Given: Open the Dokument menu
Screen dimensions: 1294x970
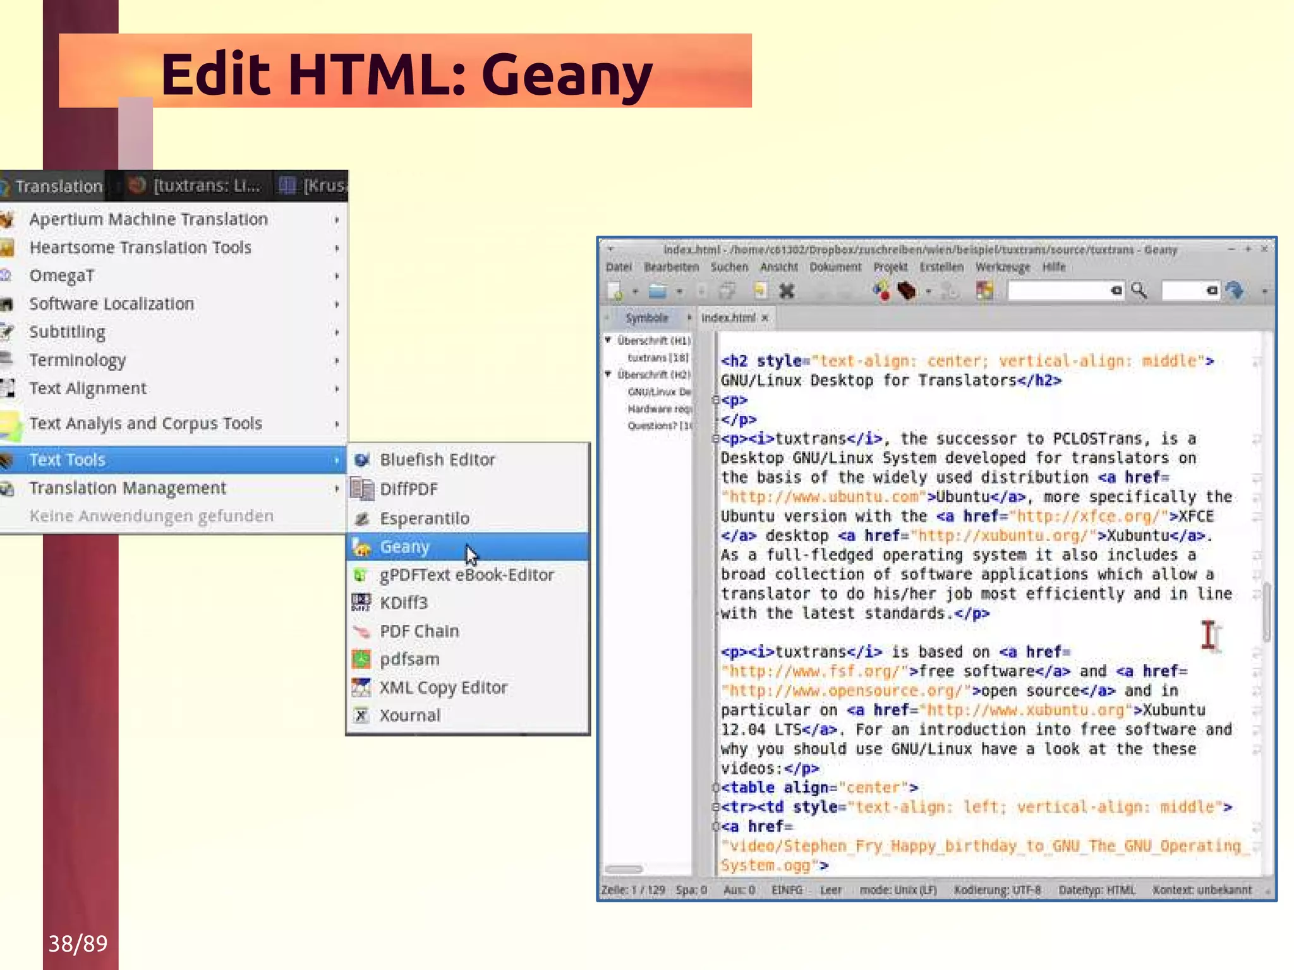Looking at the screenshot, I should [835, 267].
